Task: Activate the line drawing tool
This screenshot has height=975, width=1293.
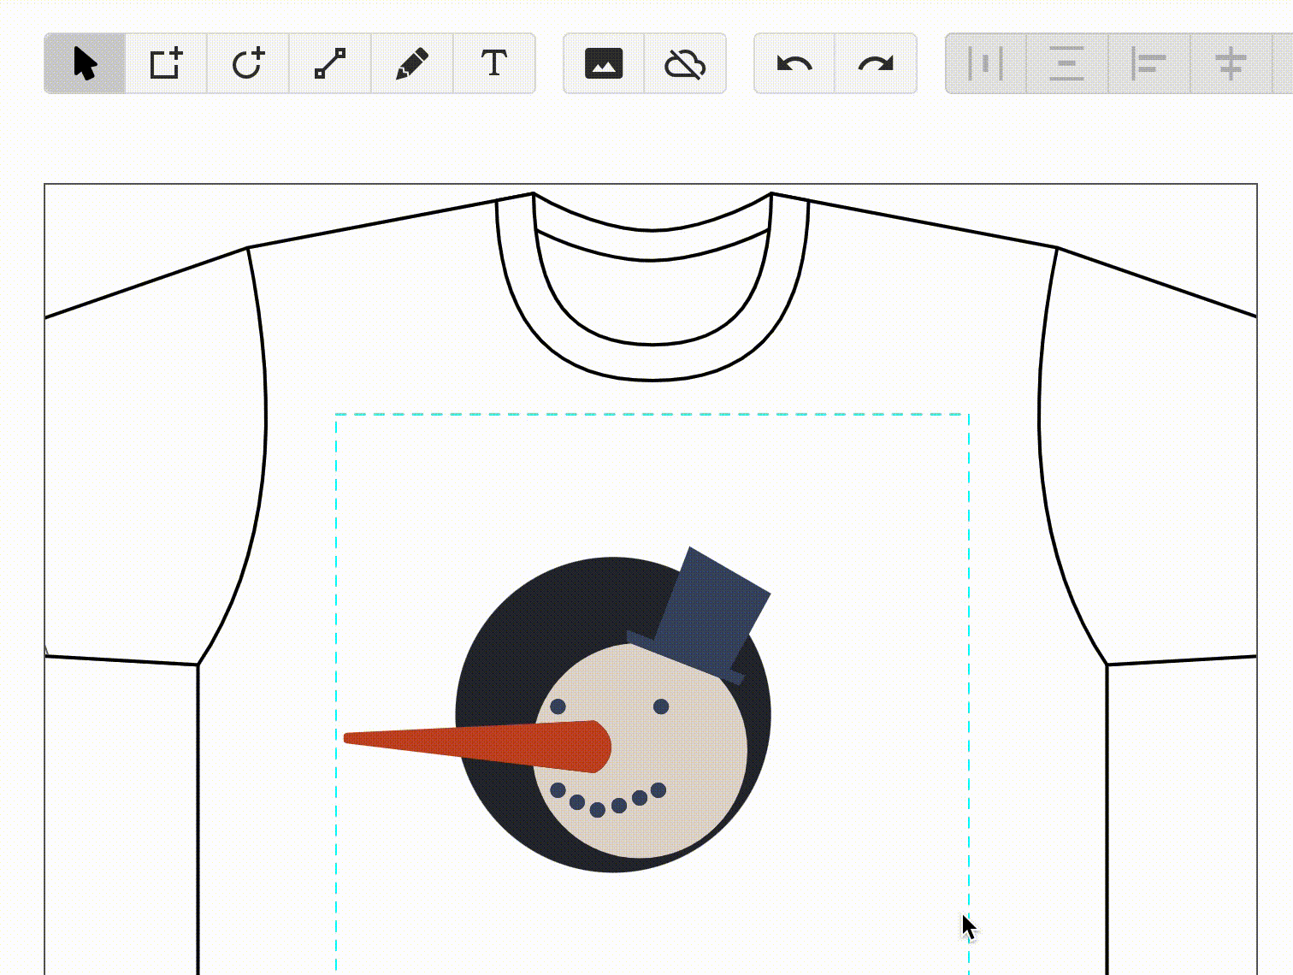Action: 330,64
